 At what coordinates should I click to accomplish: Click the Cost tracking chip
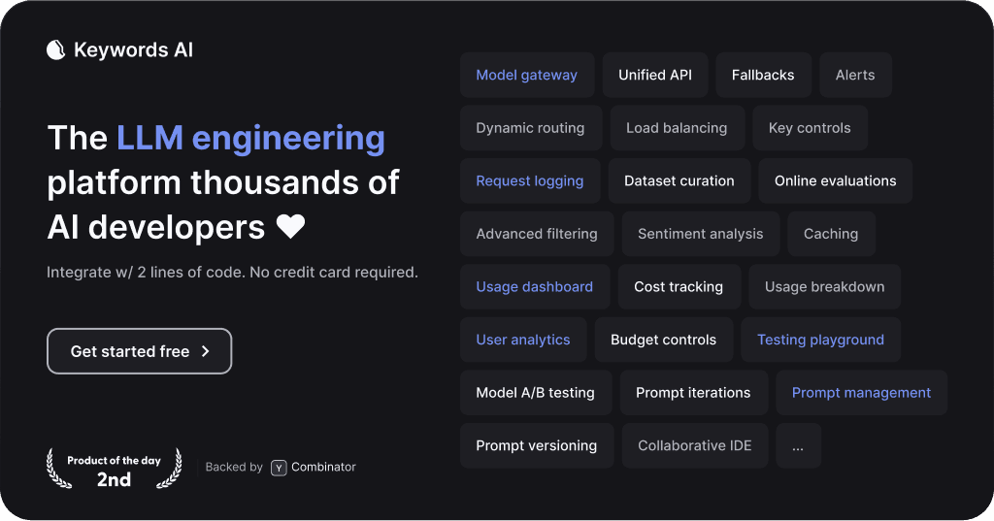(x=679, y=287)
